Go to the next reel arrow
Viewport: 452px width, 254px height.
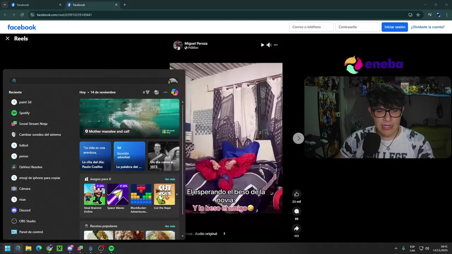point(298,138)
